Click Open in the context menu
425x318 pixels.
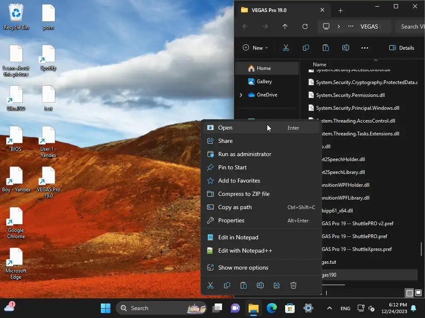[x=261, y=128]
